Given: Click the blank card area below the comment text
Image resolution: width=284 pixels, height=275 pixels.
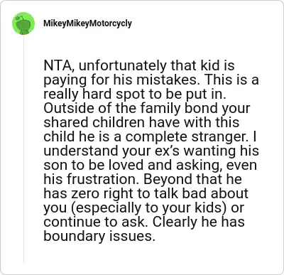Looking at the screenshot, I should tap(151, 257).
